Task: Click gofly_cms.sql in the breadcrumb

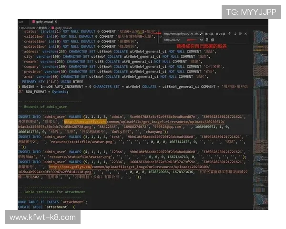Action: point(62,28)
